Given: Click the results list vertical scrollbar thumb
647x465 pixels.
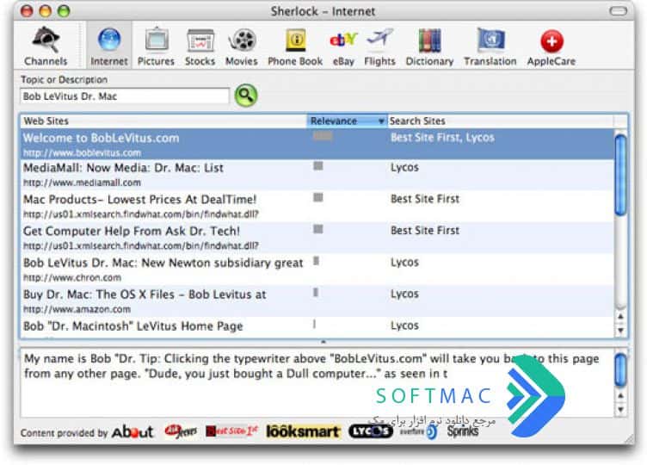Looking at the screenshot, I should 620,175.
